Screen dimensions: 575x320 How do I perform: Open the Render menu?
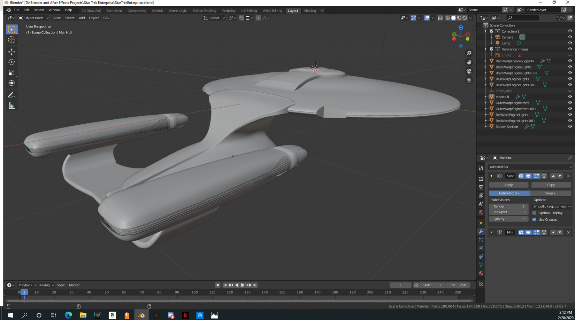click(39, 10)
